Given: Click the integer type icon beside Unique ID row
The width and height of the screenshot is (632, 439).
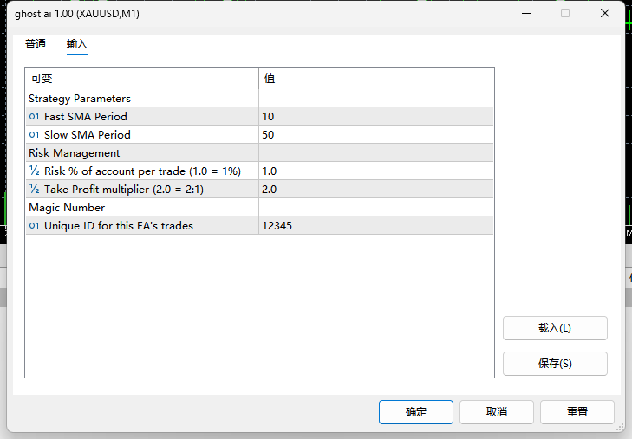Looking at the screenshot, I should [x=35, y=225].
